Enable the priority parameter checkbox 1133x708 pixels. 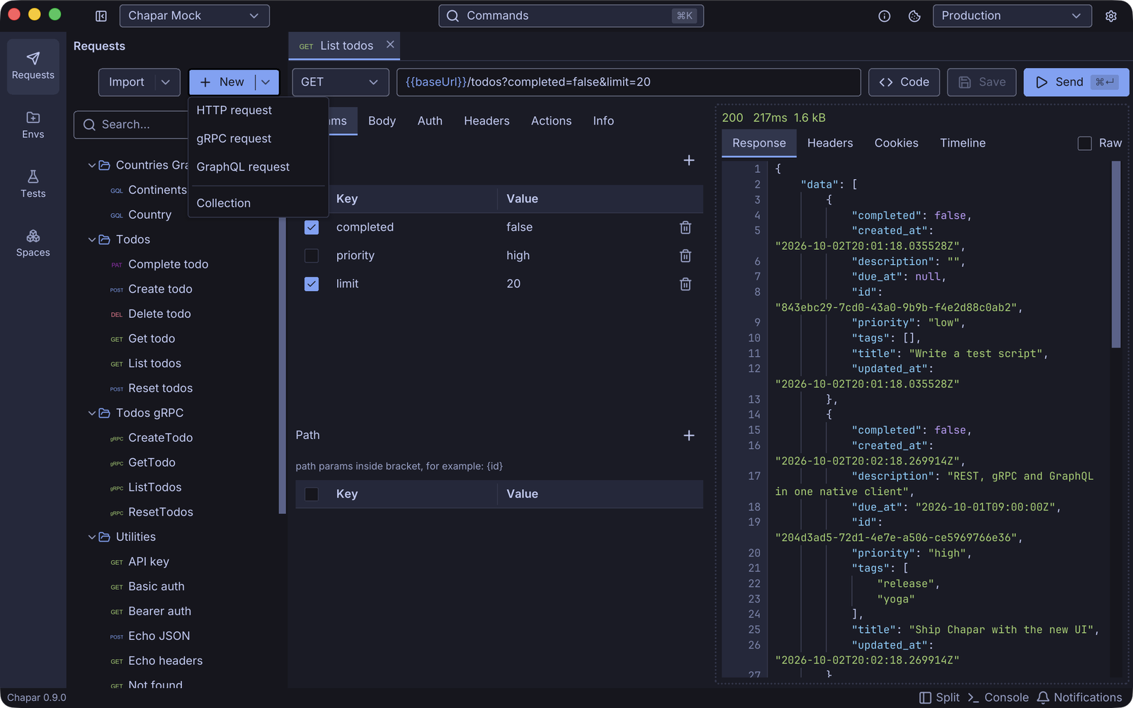(x=312, y=256)
